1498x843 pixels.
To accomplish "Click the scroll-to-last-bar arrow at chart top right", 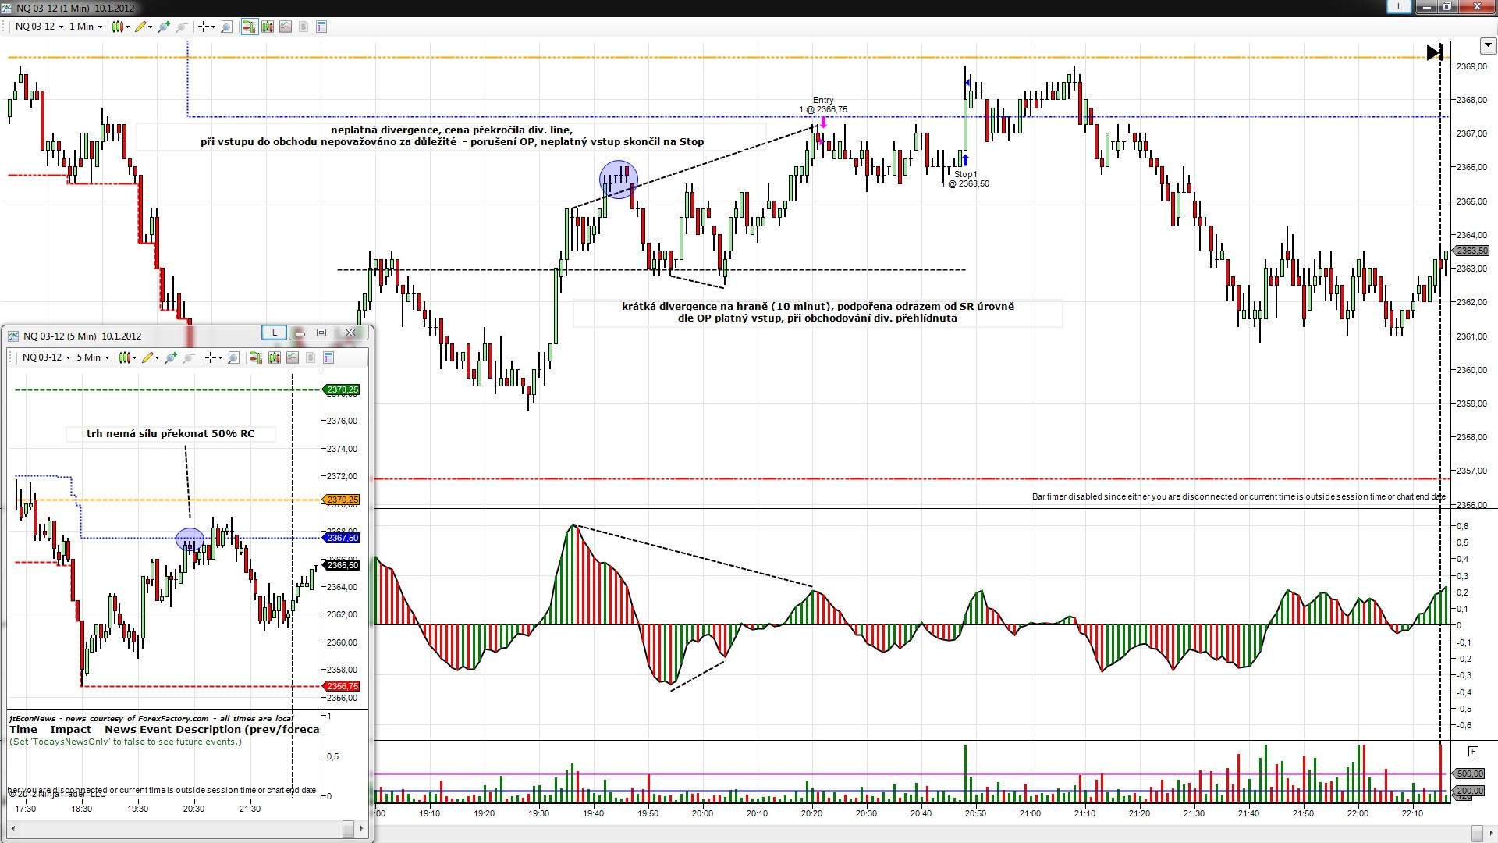I will (1434, 52).
